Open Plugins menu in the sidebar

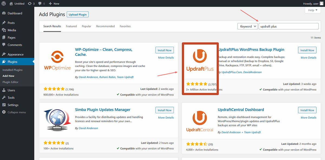(x=17, y=62)
